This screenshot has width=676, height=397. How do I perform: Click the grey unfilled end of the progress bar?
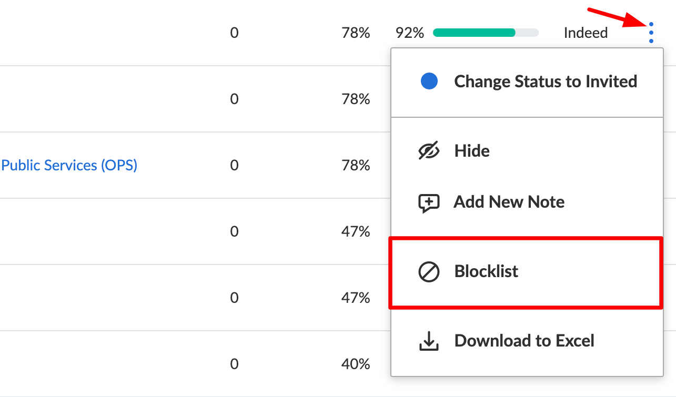[x=527, y=33]
